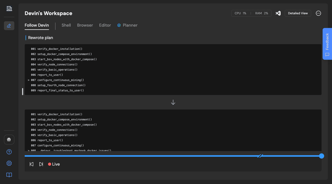The width and height of the screenshot is (332, 184).
Task: Click the Planner sparkle icon
Action: [118, 25]
